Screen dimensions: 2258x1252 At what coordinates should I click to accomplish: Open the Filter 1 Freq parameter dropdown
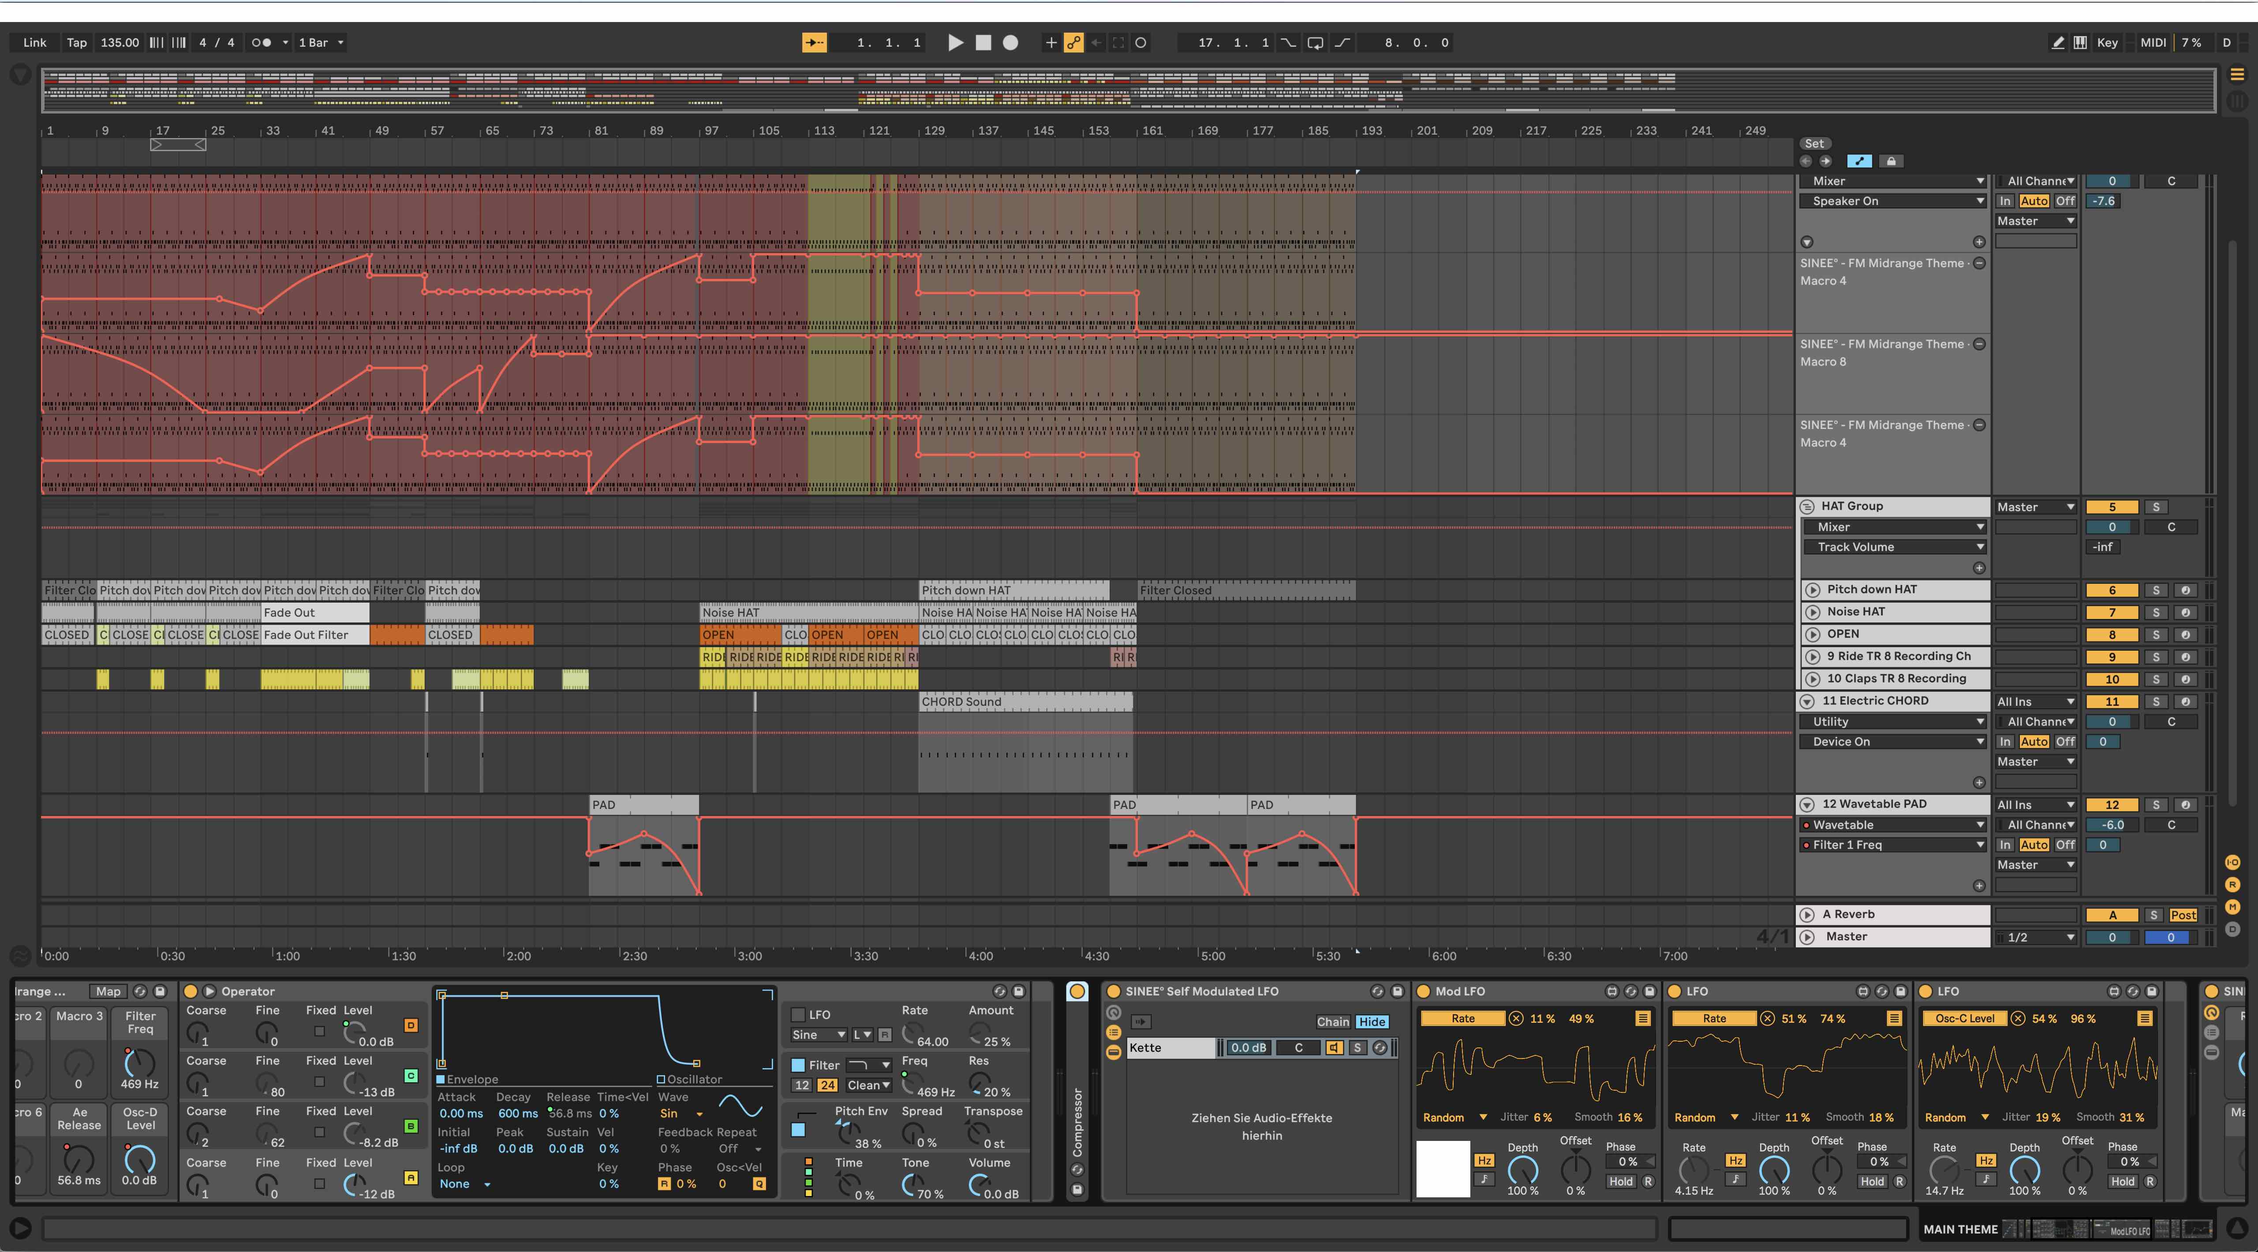1893,845
